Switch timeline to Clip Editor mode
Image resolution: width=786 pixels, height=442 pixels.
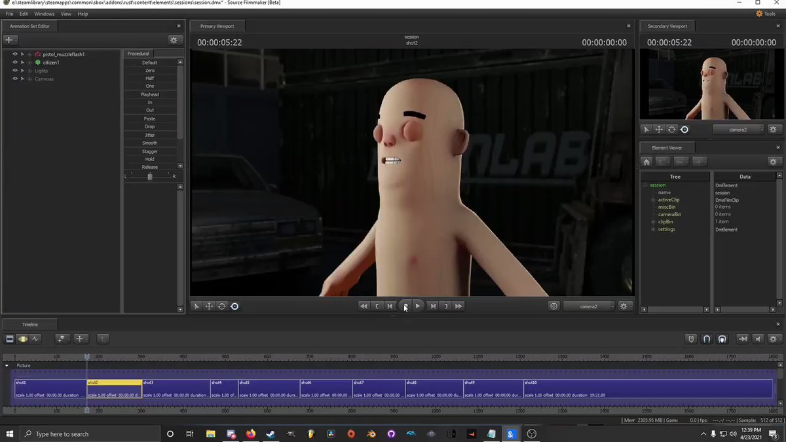(10, 339)
